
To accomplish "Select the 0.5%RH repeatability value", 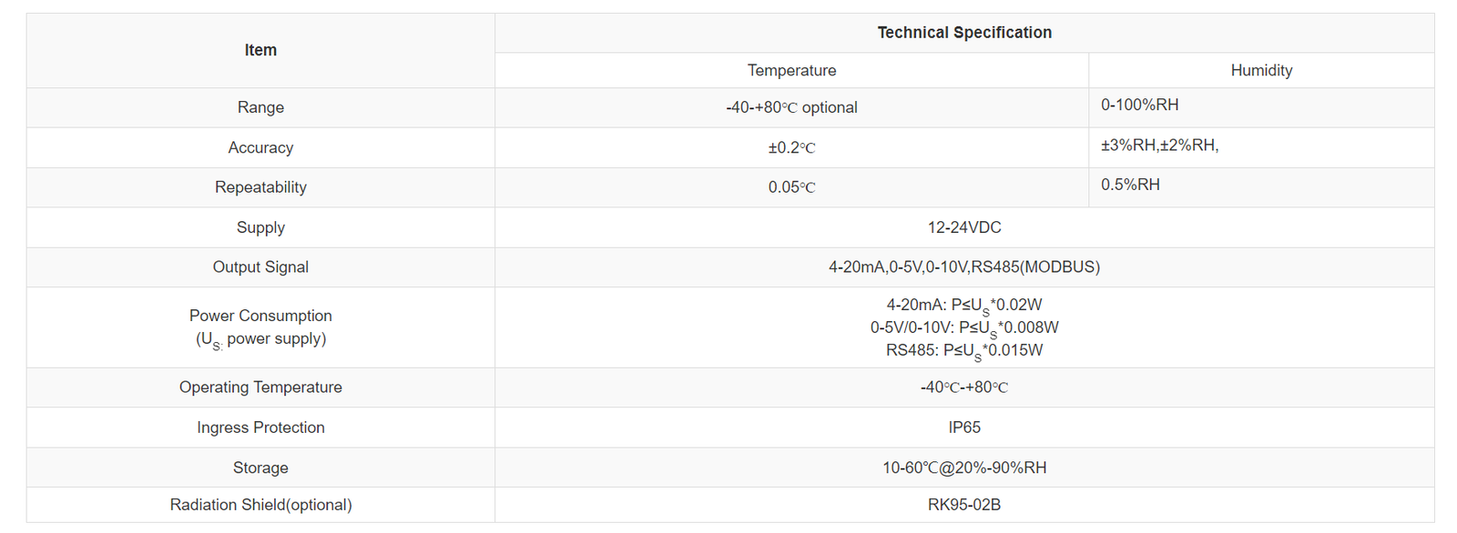I will point(1130,185).
